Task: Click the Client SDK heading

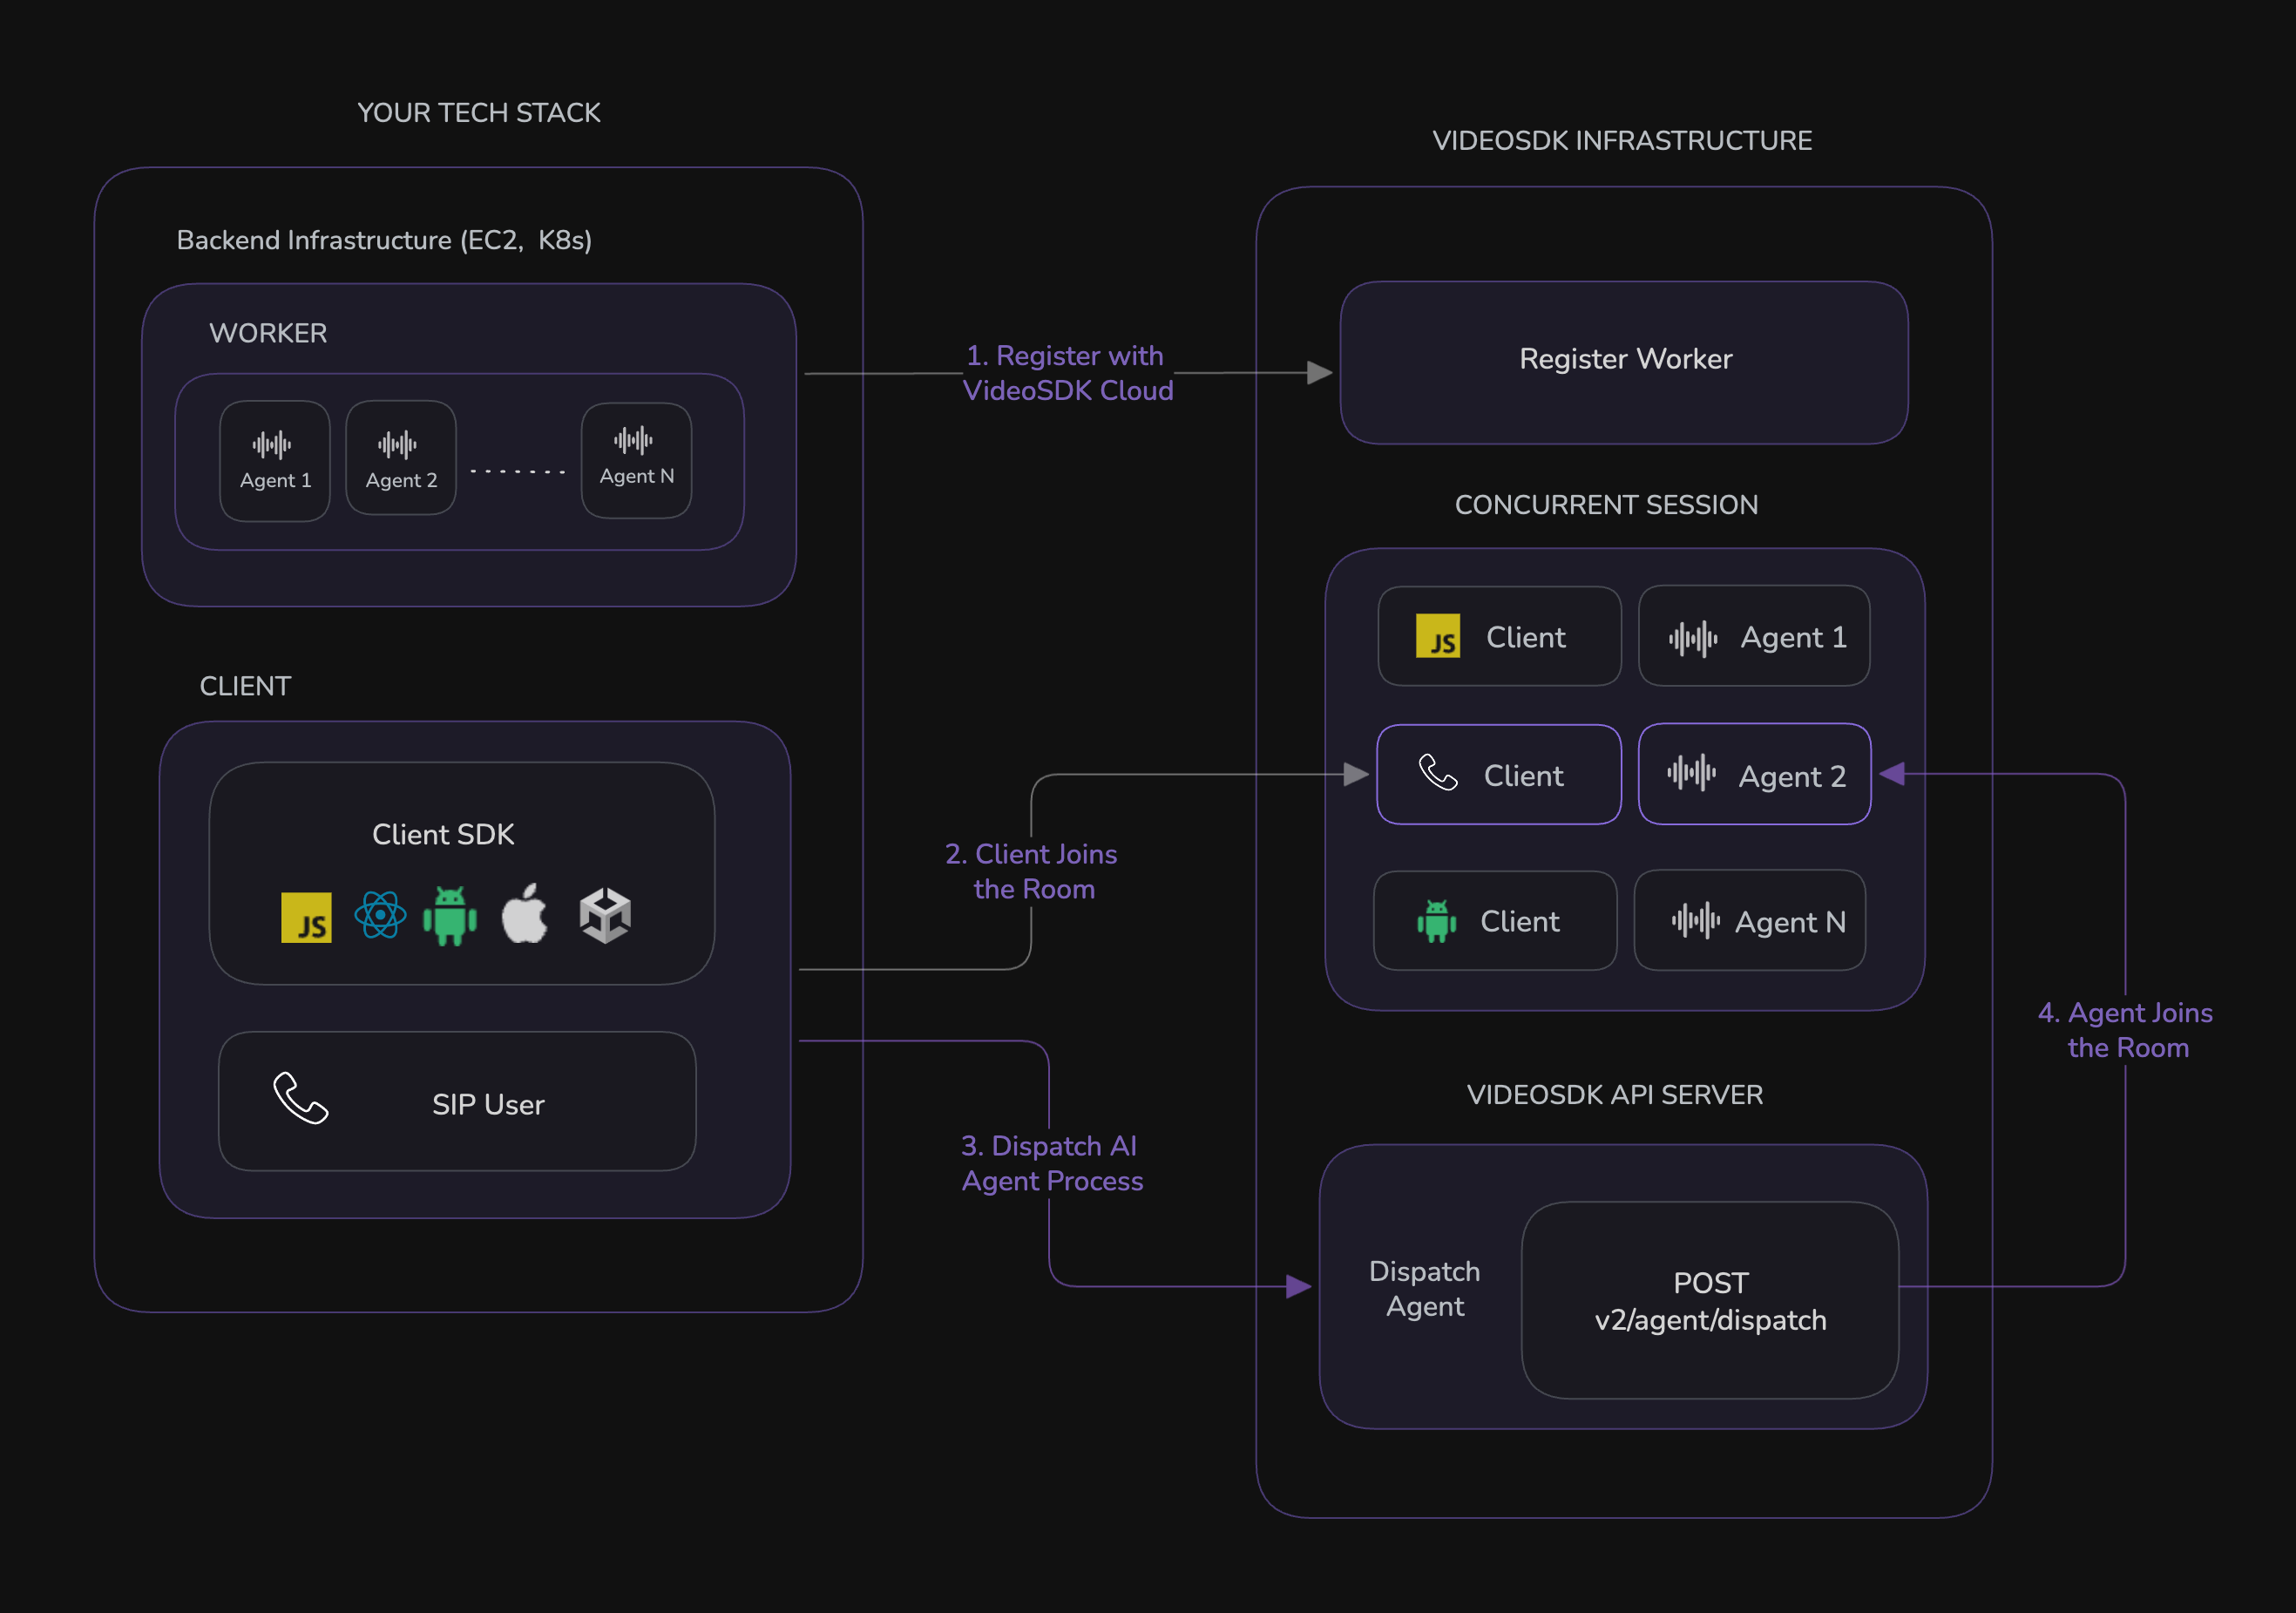Action: coord(443,834)
